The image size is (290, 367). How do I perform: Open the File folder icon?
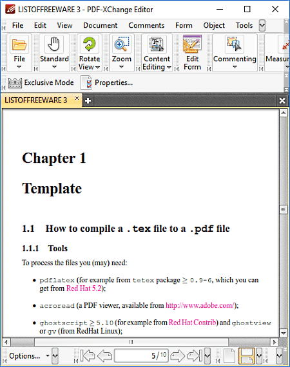pos(19,44)
